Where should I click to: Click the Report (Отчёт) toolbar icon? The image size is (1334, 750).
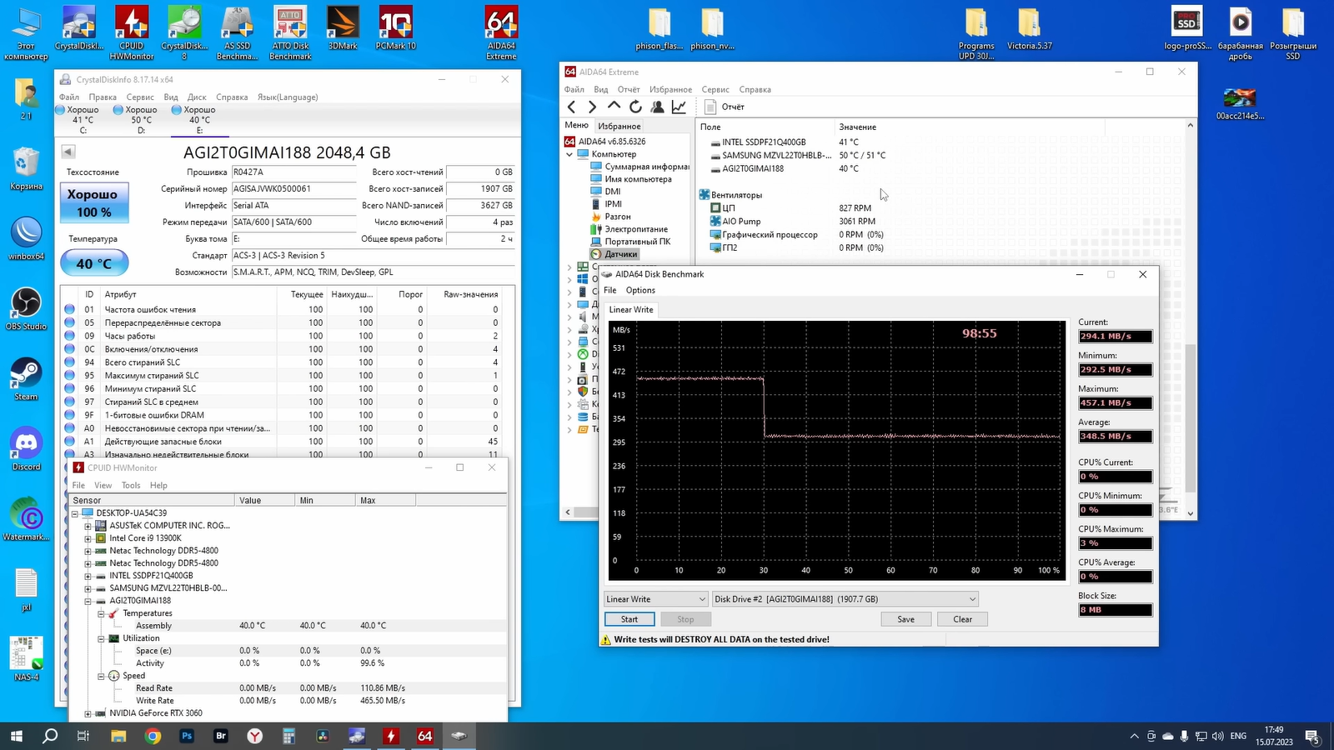point(710,107)
